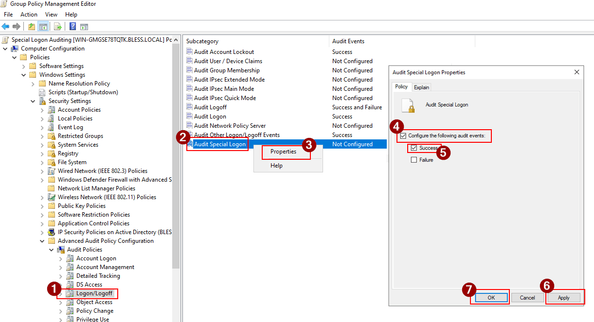This screenshot has height=322, width=594.
Task: Uncheck the Success audit checkbox
Action: tap(414, 148)
